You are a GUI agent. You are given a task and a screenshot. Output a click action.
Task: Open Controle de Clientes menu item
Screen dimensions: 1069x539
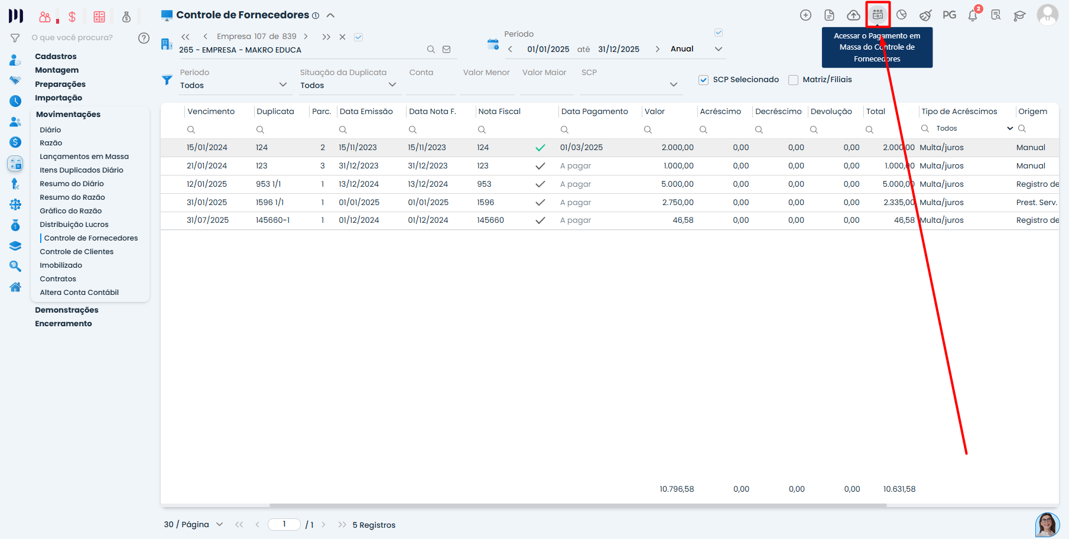(x=76, y=252)
